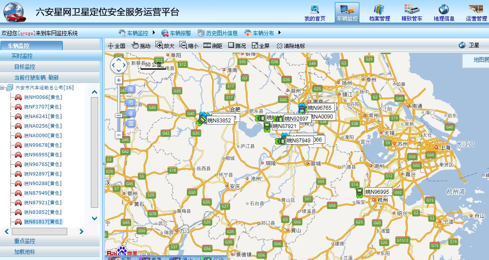Open 地理信息 globe icon

(x=444, y=12)
